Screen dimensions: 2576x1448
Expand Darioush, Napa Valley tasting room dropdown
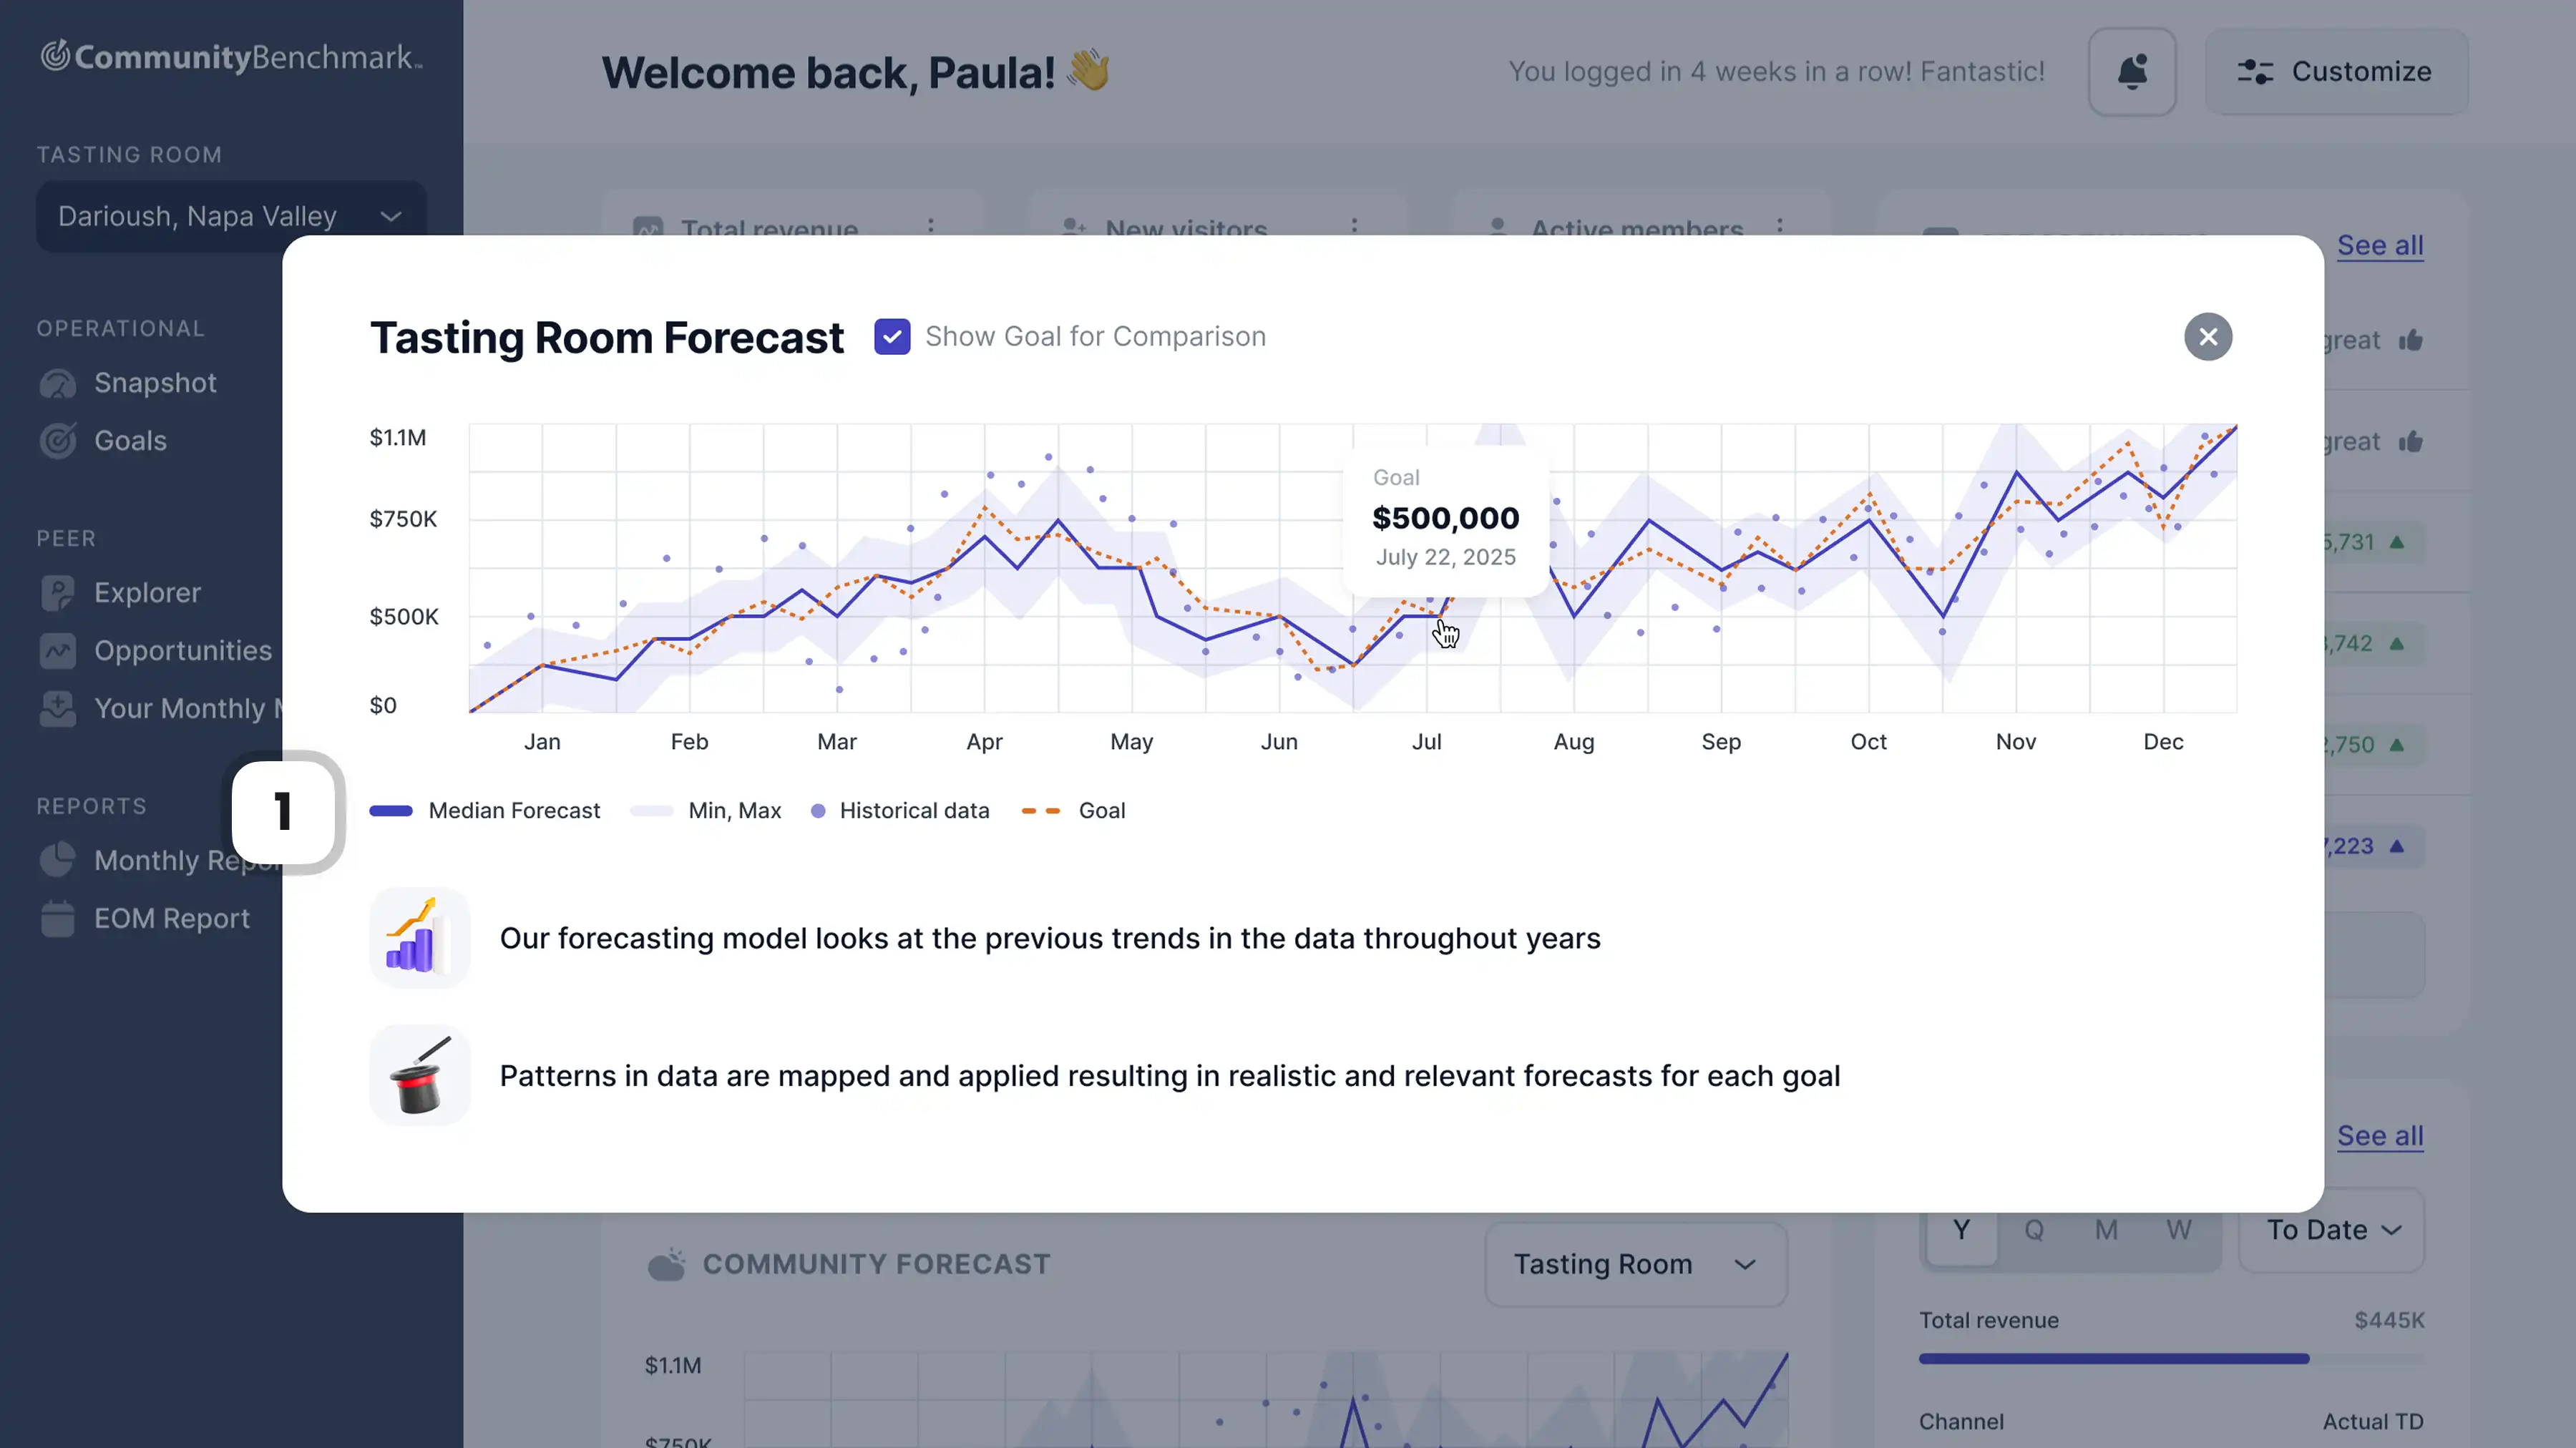click(x=231, y=216)
